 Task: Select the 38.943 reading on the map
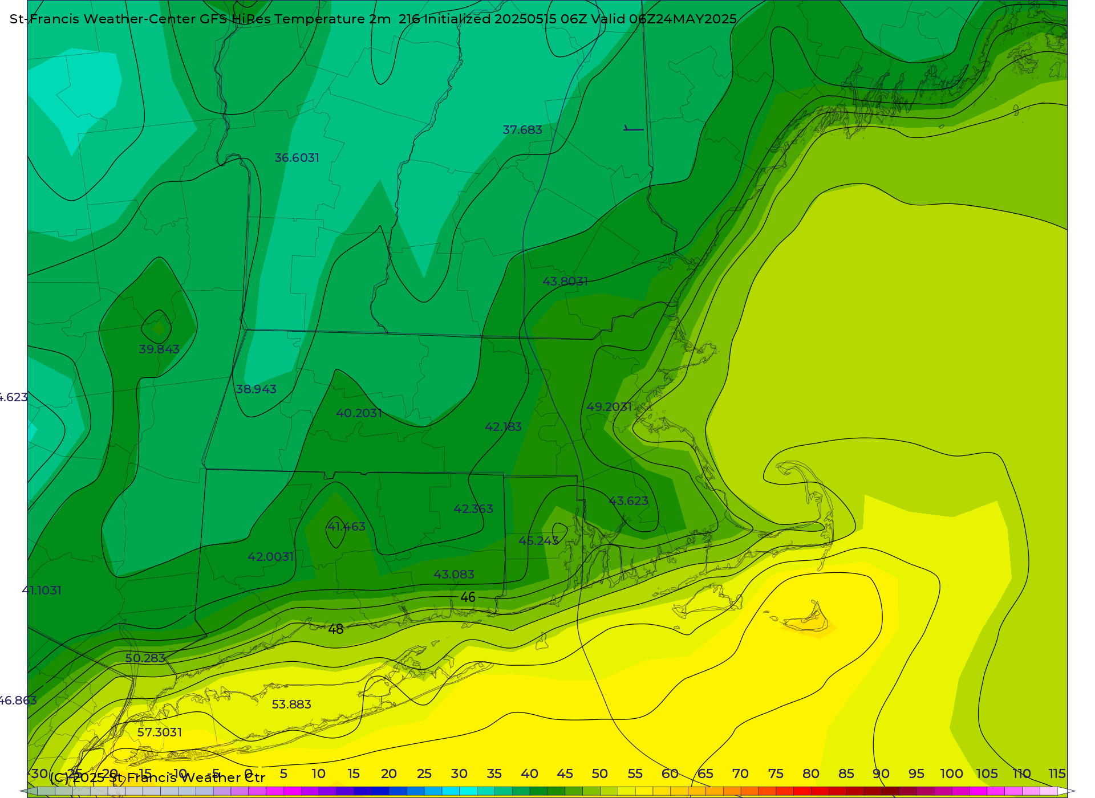click(256, 389)
